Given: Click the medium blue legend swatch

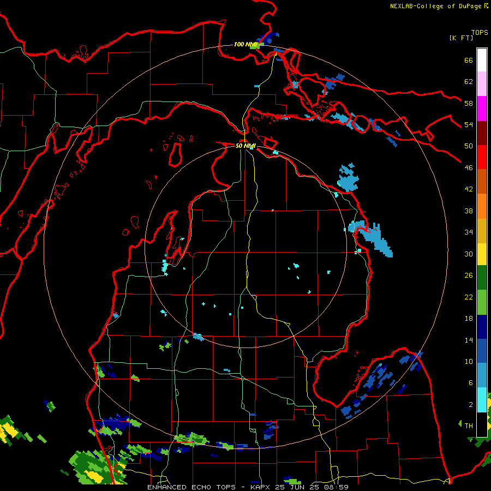Looking at the screenshot, I should coord(482,351).
